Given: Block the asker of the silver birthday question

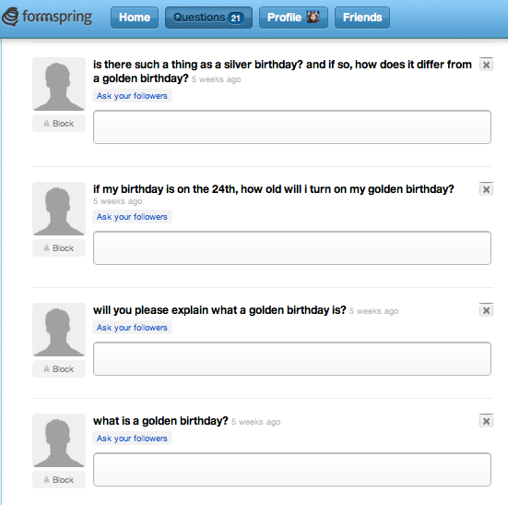Looking at the screenshot, I should pos(59,124).
